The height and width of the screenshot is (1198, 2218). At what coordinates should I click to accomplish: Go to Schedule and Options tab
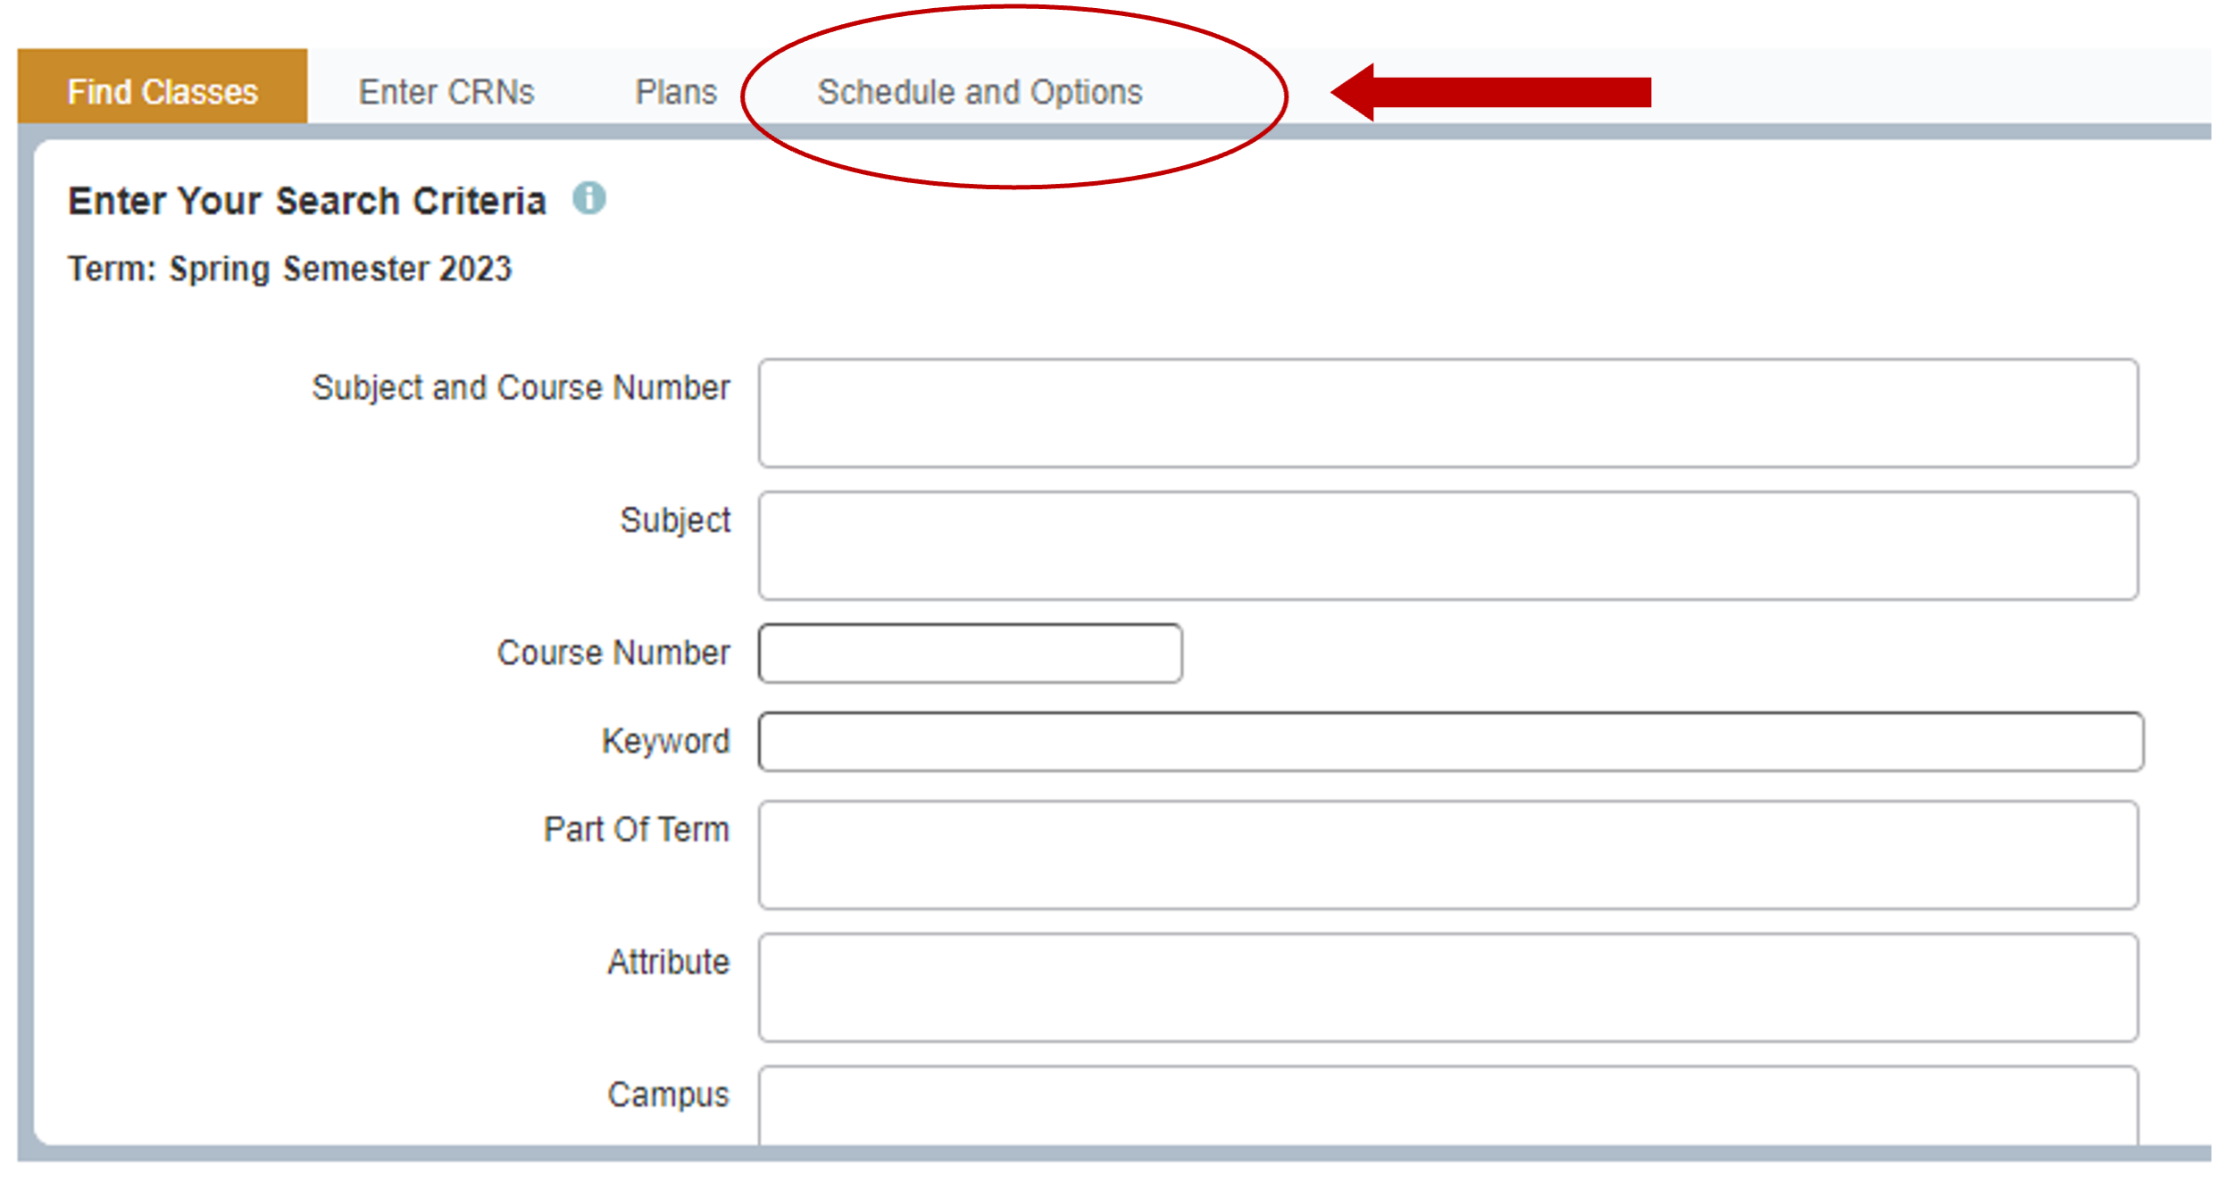pyautogui.click(x=980, y=92)
